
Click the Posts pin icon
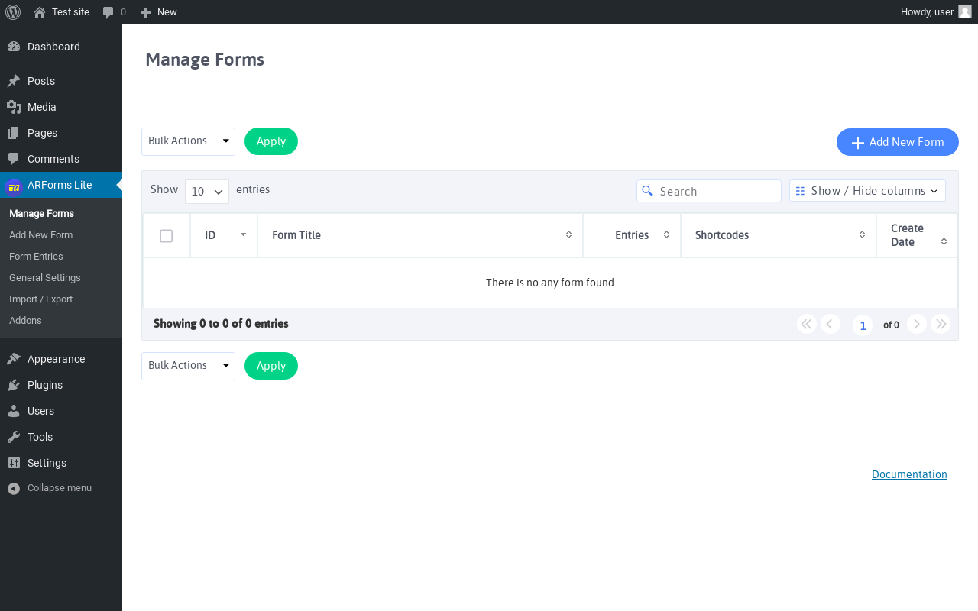pos(14,81)
